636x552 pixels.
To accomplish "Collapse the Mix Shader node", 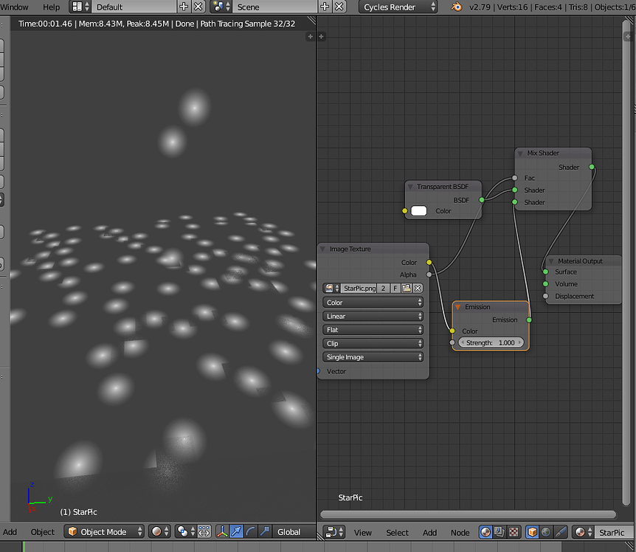I will 520,153.
